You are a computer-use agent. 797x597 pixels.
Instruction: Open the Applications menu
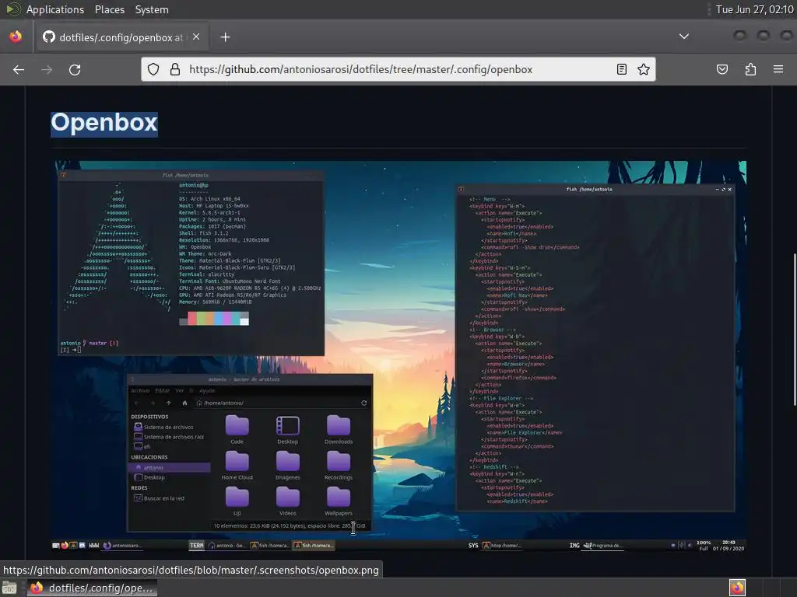tap(55, 9)
